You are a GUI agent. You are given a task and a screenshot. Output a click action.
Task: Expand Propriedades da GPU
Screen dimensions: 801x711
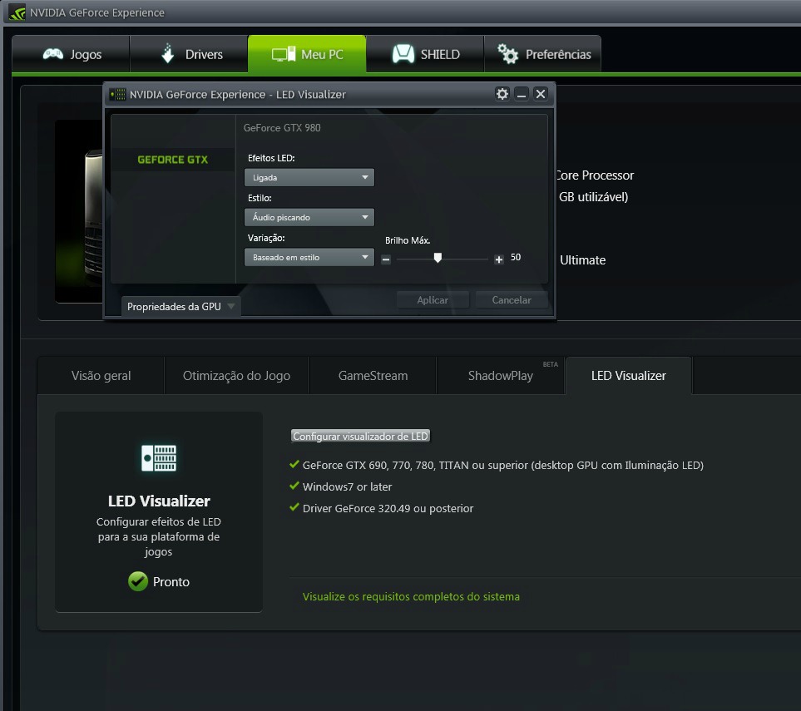coord(180,306)
